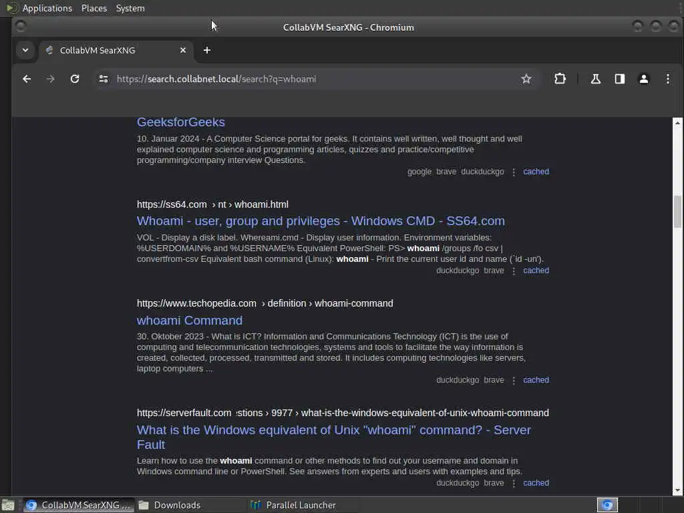Viewport: 684px width, 513px height.
Task: Open the GeeksforGeeks result link
Action: click(x=180, y=122)
